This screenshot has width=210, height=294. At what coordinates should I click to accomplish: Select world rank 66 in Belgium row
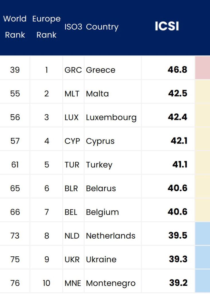pos(15,212)
